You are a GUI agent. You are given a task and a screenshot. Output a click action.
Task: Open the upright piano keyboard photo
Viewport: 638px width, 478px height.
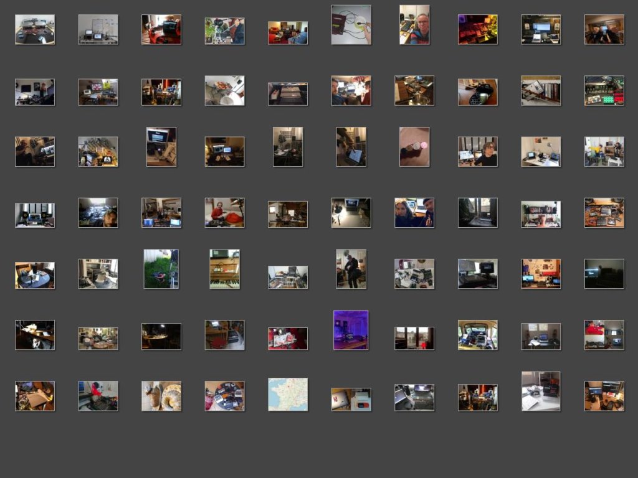224,269
